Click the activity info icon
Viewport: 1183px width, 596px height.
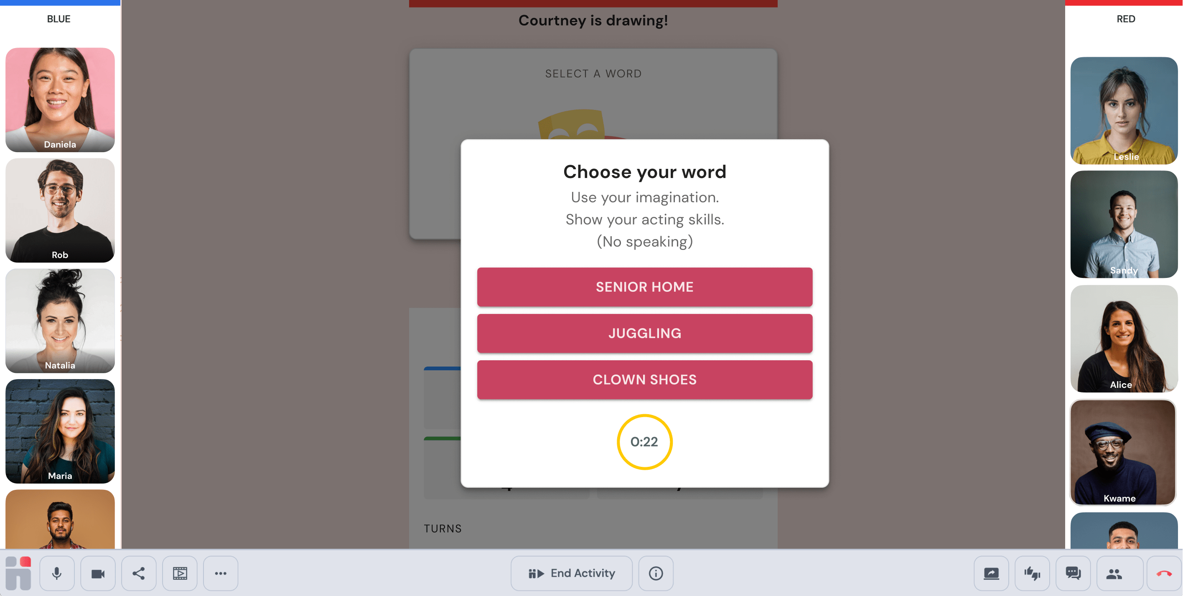point(655,573)
